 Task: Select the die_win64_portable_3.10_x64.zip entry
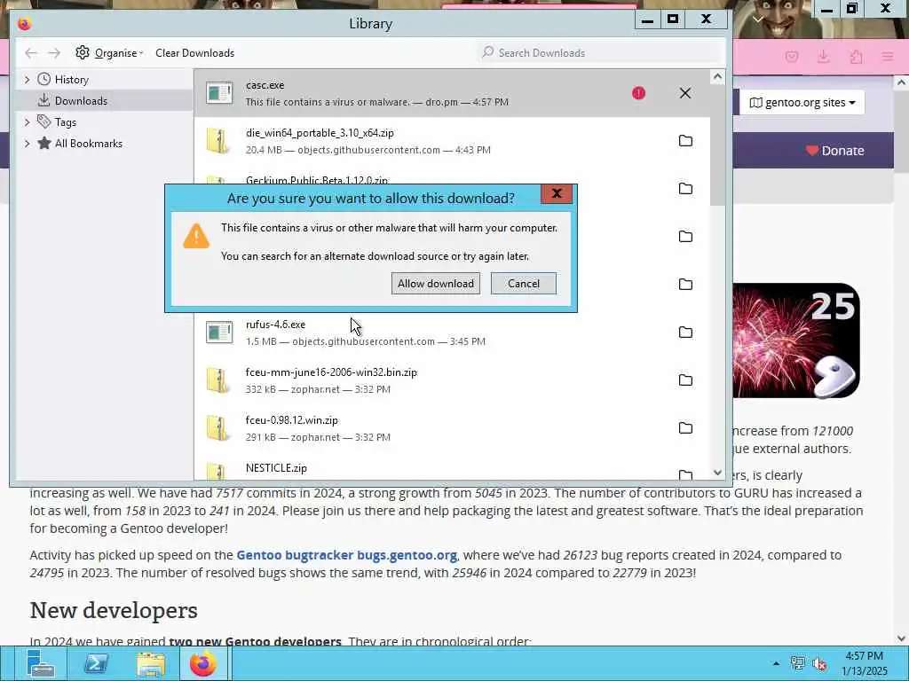(452, 141)
